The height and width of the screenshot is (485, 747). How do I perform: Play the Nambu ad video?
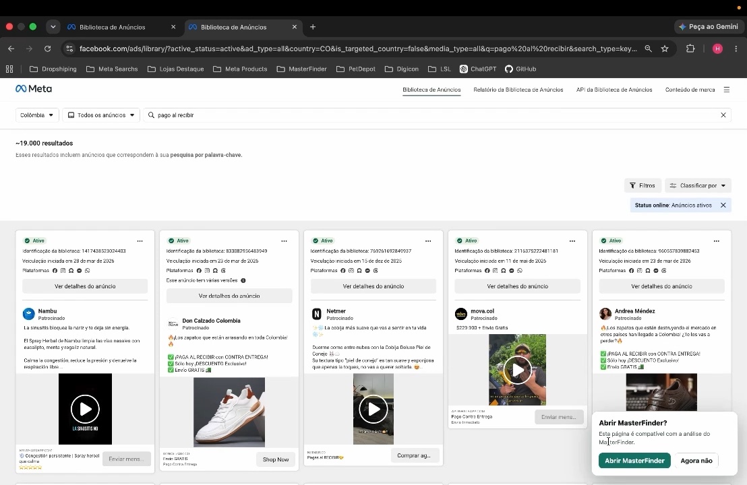tap(85, 409)
